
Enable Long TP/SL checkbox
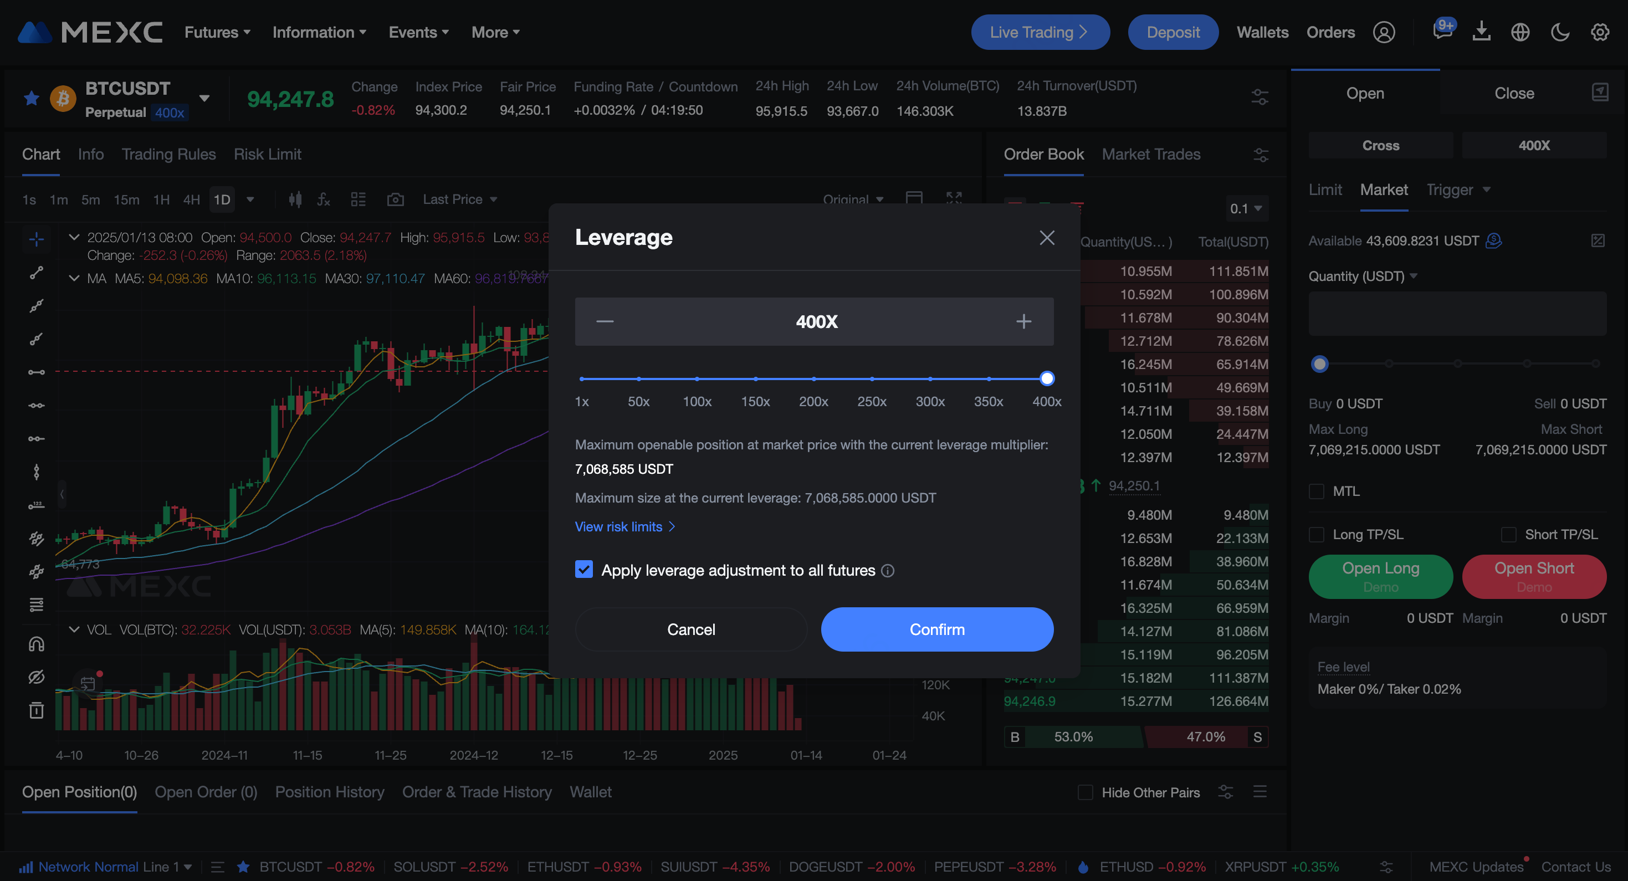[x=1317, y=535]
